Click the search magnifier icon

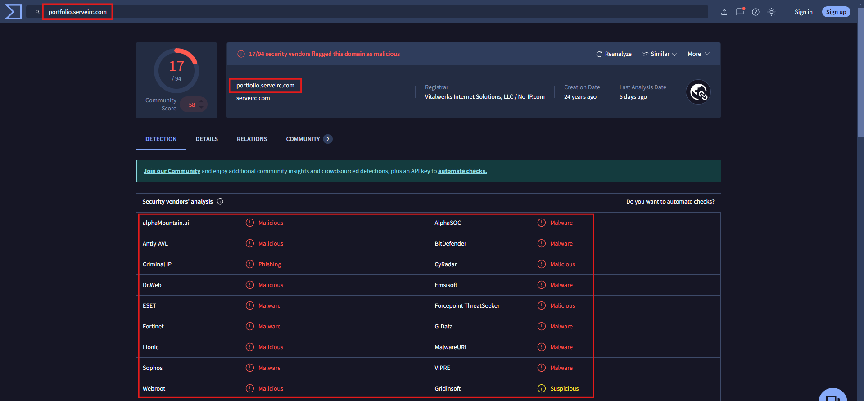(x=37, y=12)
